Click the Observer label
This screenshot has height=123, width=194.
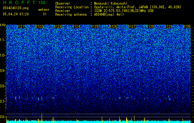[63, 3]
